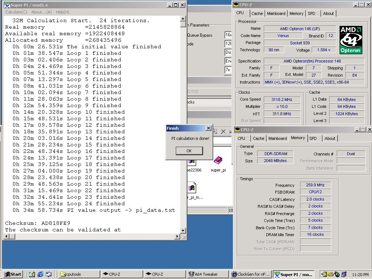Click the Multiplier x 10.0 field
This screenshot has height=279, width=372.
(x=282, y=107)
